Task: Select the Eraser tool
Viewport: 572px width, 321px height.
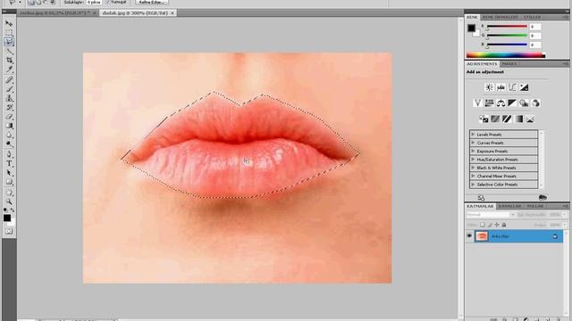Action: [9, 117]
